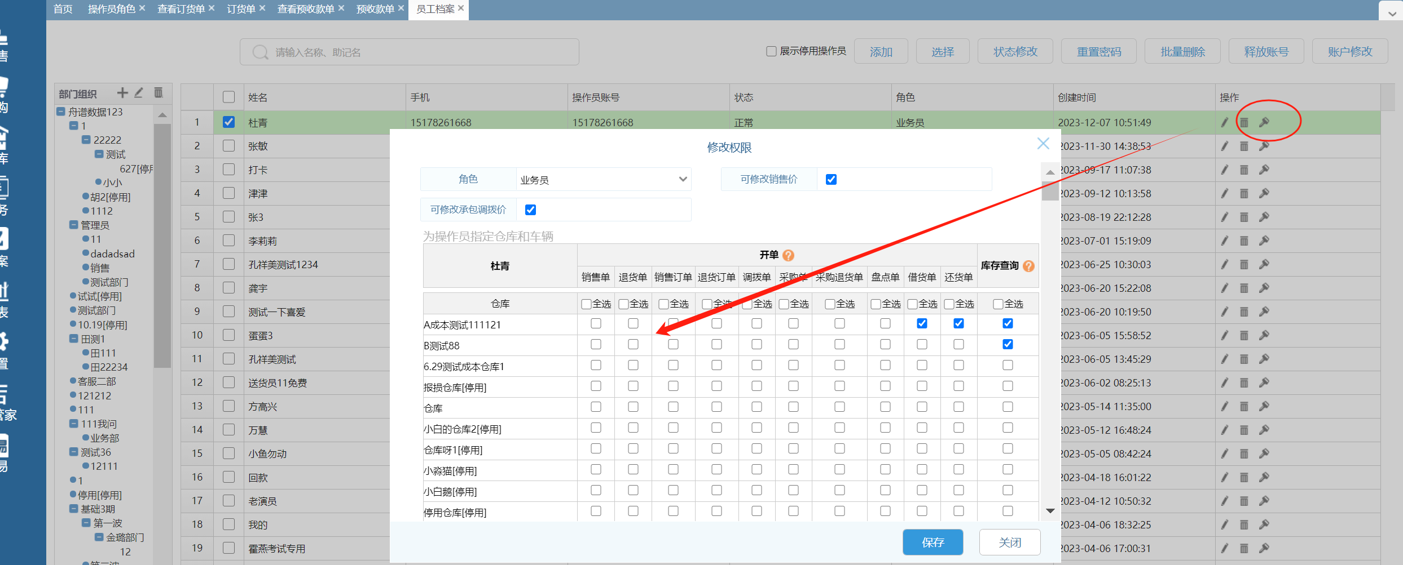Click the help icon beside 库存查询
The width and height of the screenshot is (1403, 565).
tap(1028, 266)
